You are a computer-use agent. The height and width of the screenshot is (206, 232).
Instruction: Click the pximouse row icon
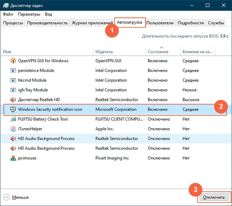[x=13, y=158]
